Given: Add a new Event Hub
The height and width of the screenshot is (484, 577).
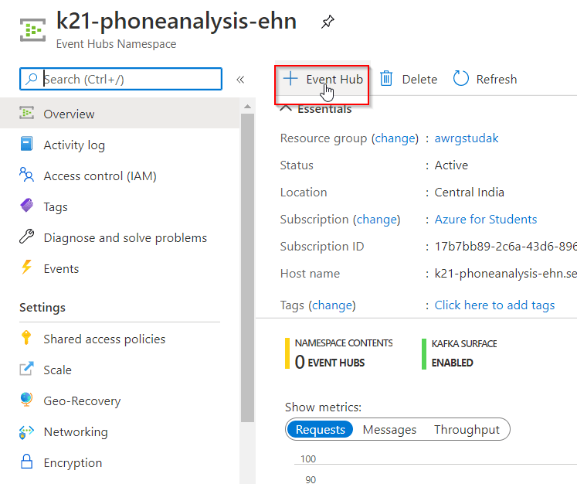Looking at the screenshot, I should 323,79.
